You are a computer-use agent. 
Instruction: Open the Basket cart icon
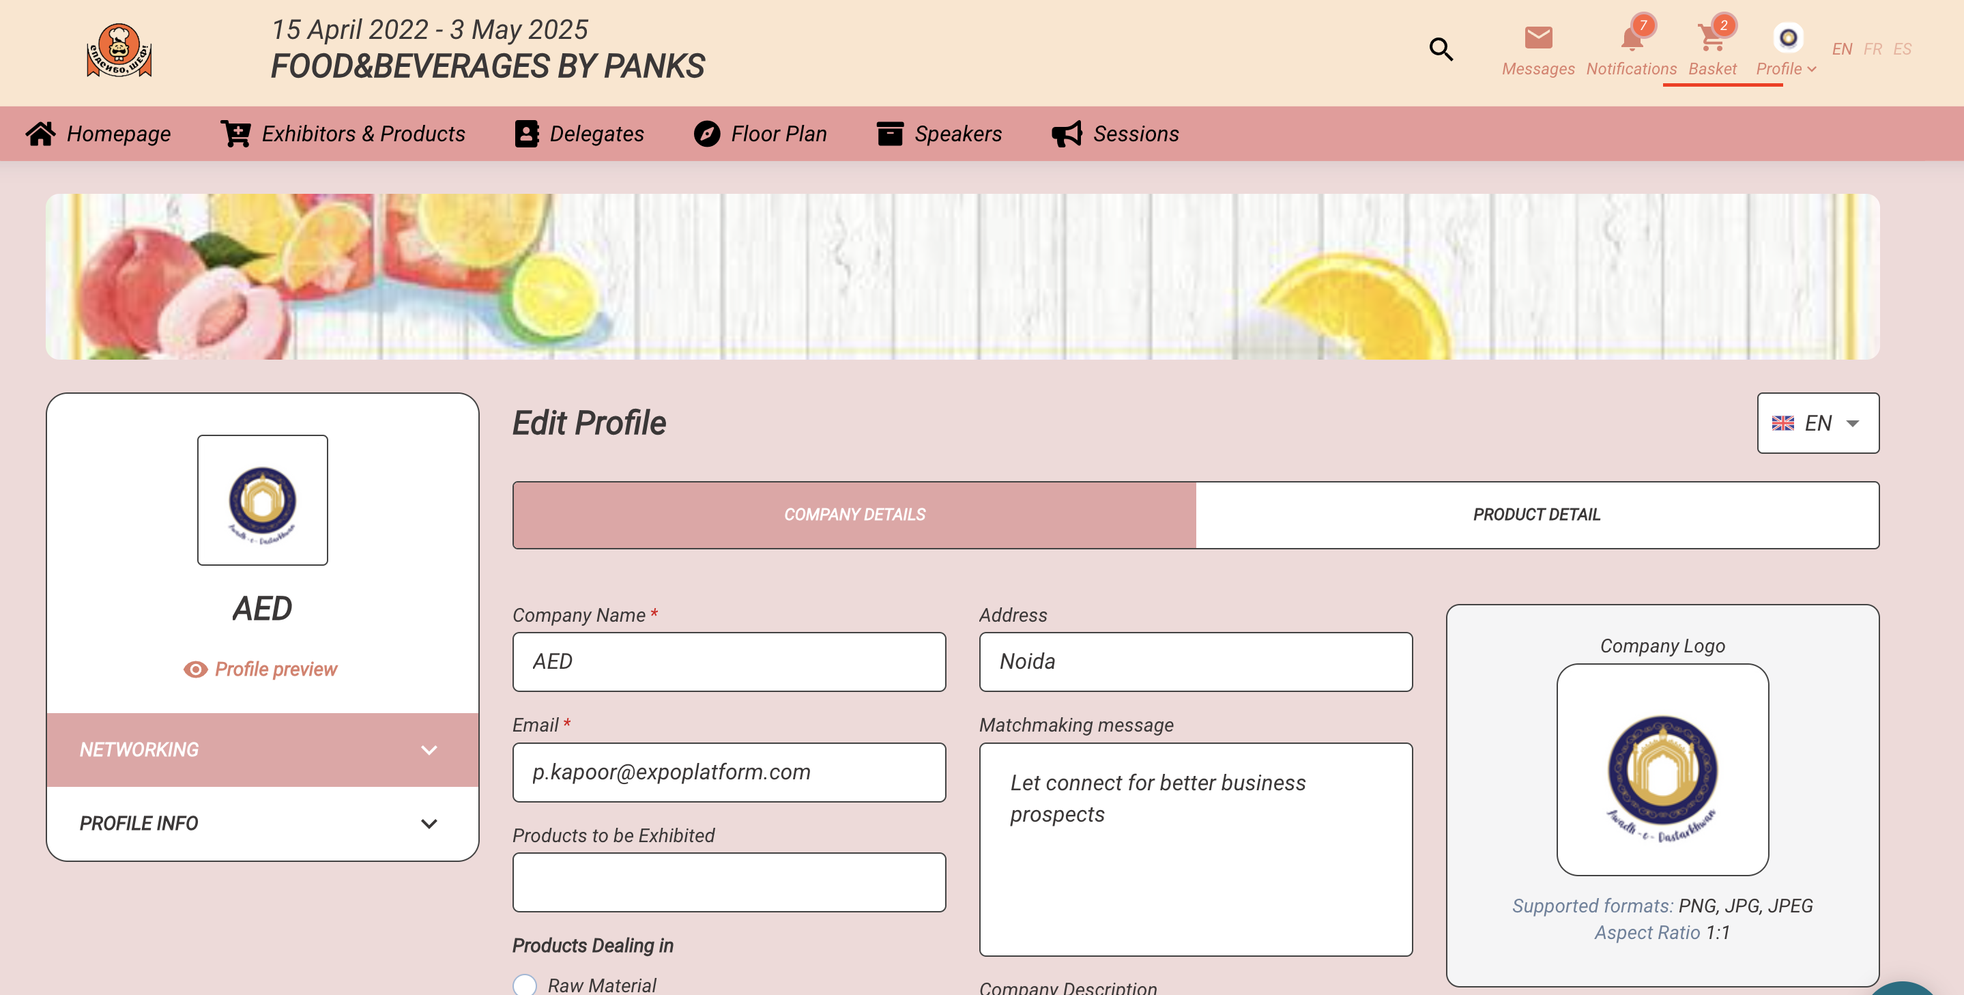click(1711, 38)
